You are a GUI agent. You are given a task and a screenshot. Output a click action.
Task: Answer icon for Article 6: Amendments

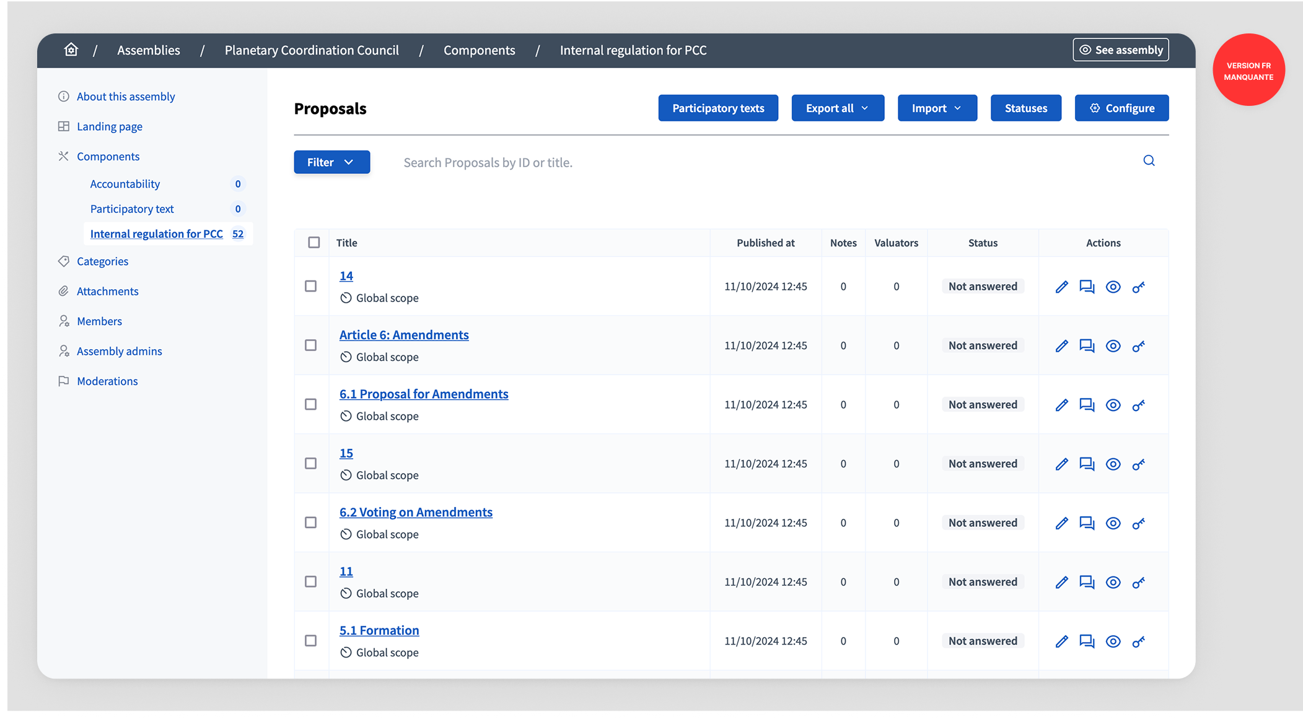1087,346
